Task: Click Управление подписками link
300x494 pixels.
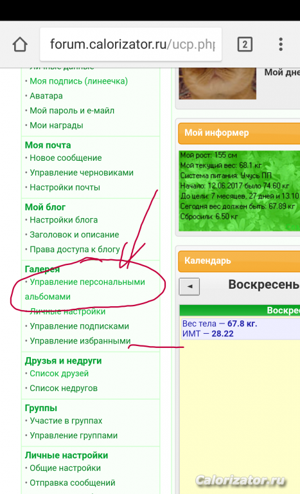Action: (x=79, y=326)
